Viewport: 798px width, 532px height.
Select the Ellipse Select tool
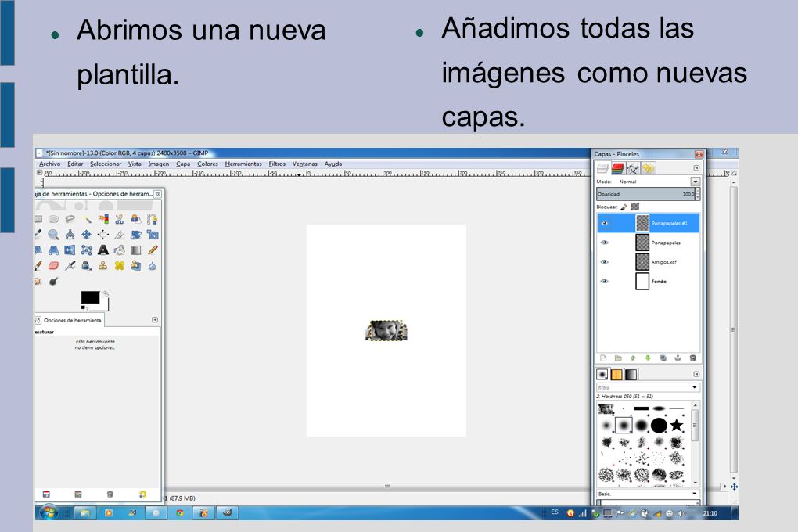(x=53, y=219)
